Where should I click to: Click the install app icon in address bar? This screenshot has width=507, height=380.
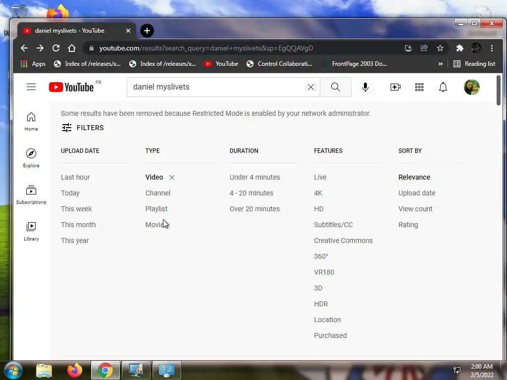coord(408,48)
